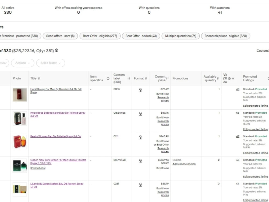Viewport: 269px width, 202px height.
Task: Open Hugo Boss Bottled Sport listing
Action: (x=58, y=114)
